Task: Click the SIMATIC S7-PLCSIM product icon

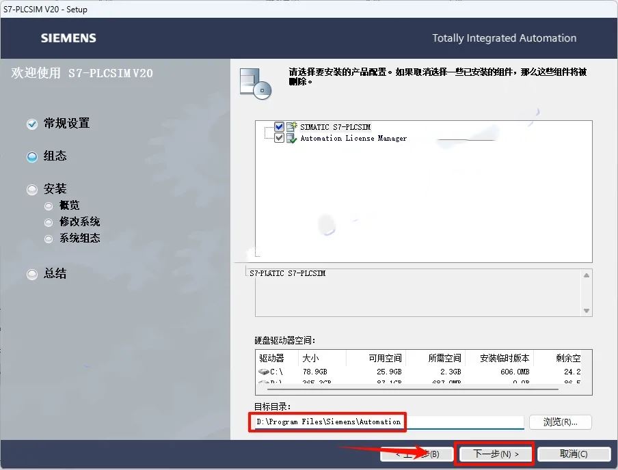Action: click(x=292, y=126)
